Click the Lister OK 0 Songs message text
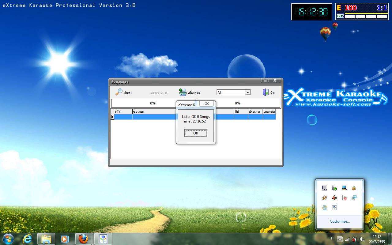The height and width of the screenshot is (245, 392). (x=196, y=117)
